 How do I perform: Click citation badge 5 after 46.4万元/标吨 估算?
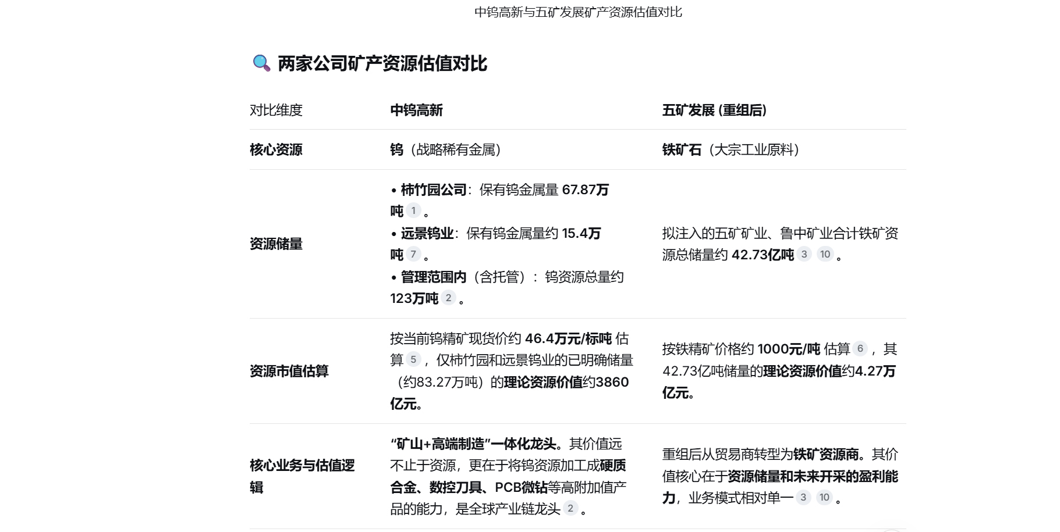tap(413, 359)
